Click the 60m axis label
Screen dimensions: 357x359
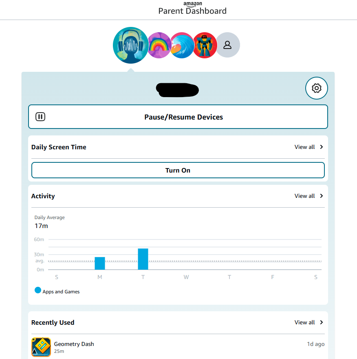tap(39, 239)
